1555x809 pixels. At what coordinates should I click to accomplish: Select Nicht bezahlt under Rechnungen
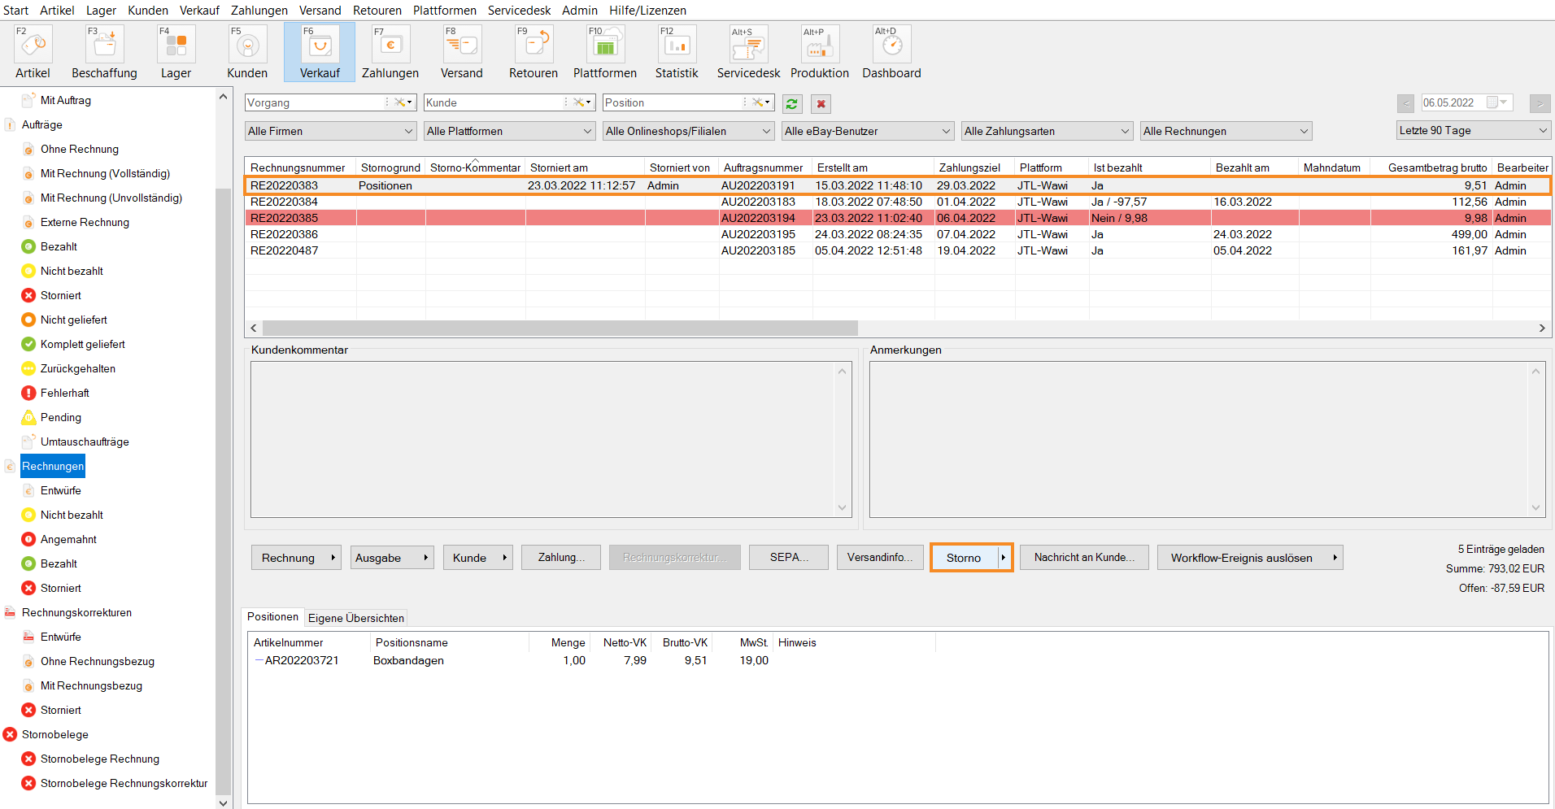coord(72,515)
